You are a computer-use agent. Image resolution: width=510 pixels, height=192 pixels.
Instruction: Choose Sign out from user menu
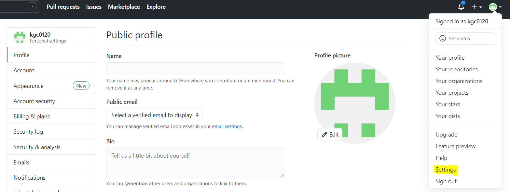(x=465, y=181)
